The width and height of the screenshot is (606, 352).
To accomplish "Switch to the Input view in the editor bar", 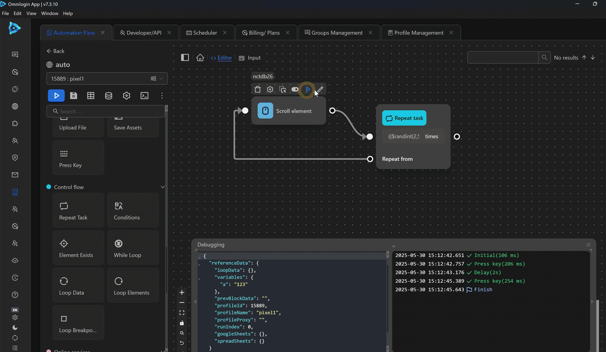I will [250, 58].
